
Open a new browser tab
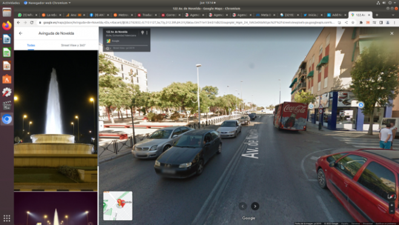pos(377,15)
